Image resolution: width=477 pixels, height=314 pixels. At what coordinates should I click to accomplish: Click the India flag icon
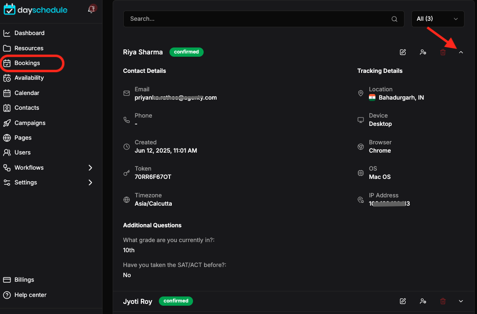pyautogui.click(x=372, y=97)
